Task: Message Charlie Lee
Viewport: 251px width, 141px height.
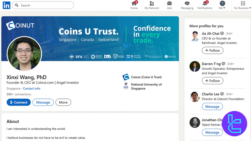Action: tap(212, 107)
